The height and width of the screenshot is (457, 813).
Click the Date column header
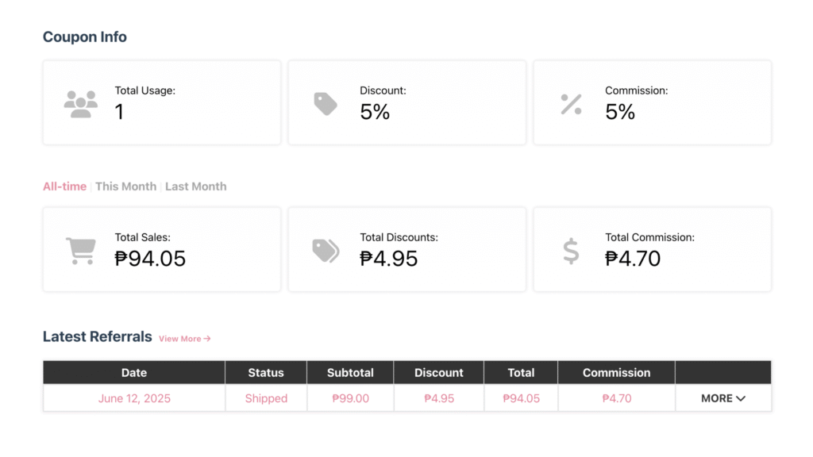[133, 373]
